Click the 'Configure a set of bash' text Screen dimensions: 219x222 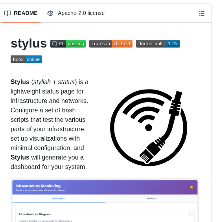point(43,110)
